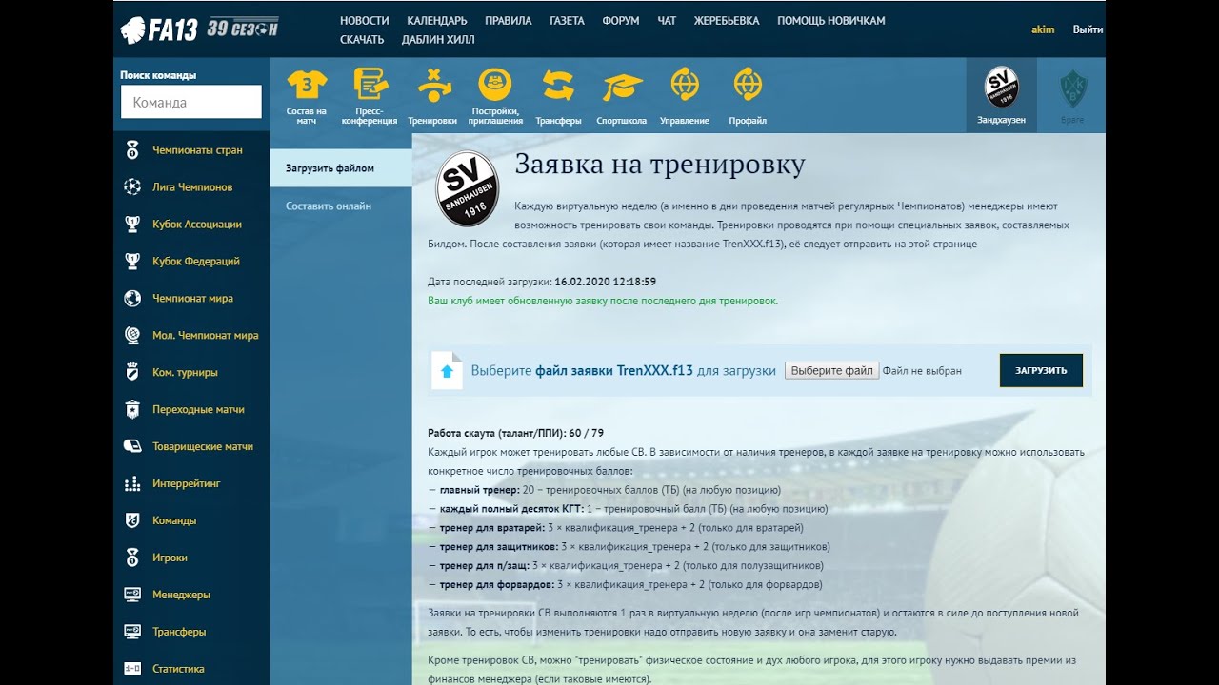The height and width of the screenshot is (685, 1219).
Task: Open the Пресс-конференция icon
Action: pos(370,85)
